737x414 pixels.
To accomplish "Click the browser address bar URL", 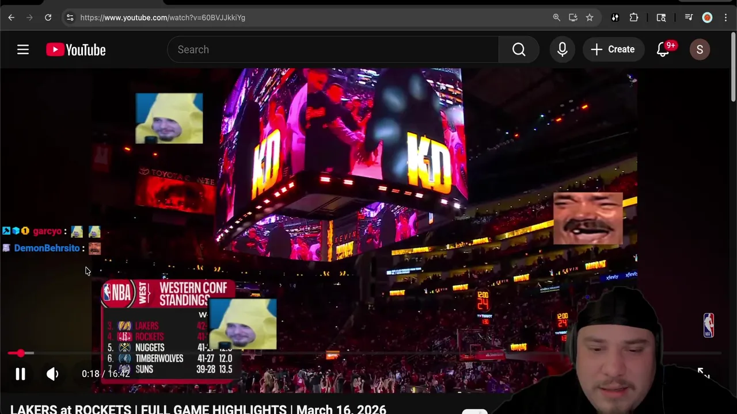I will pos(163,18).
